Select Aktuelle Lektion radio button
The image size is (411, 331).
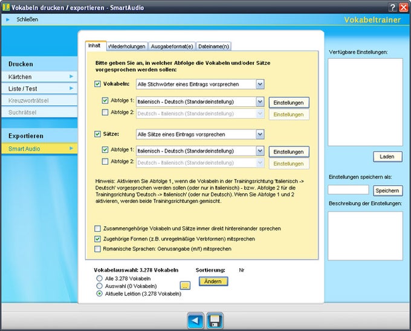(x=99, y=293)
